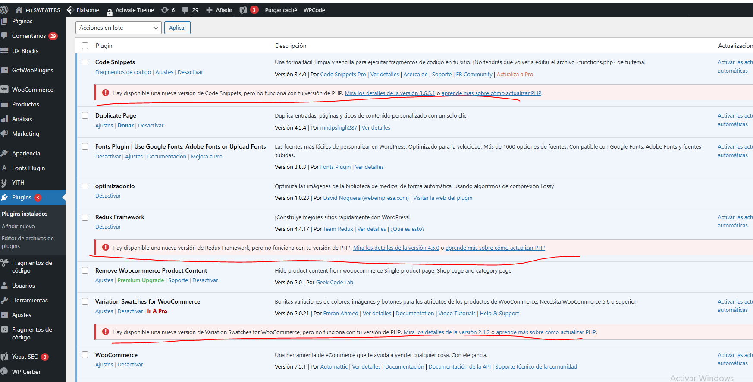The width and height of the screenshot is (753, 382).
Task: Click the Fonts Plugin sidebar icon
Action: pyautogui.click(x=4, y=168)
